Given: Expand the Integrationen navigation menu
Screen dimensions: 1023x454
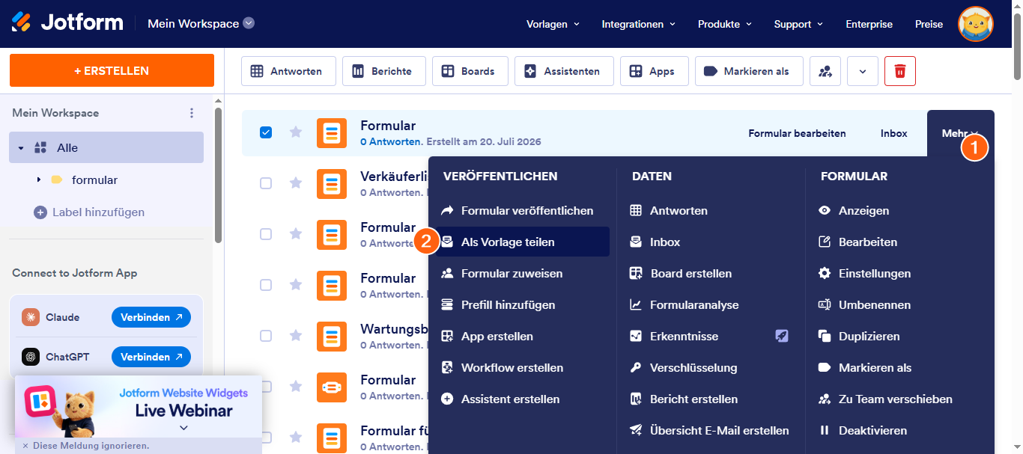Looking at the screenshot, I should point(639,24).
